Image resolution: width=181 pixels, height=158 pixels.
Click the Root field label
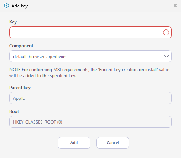[x=14, y=111]
